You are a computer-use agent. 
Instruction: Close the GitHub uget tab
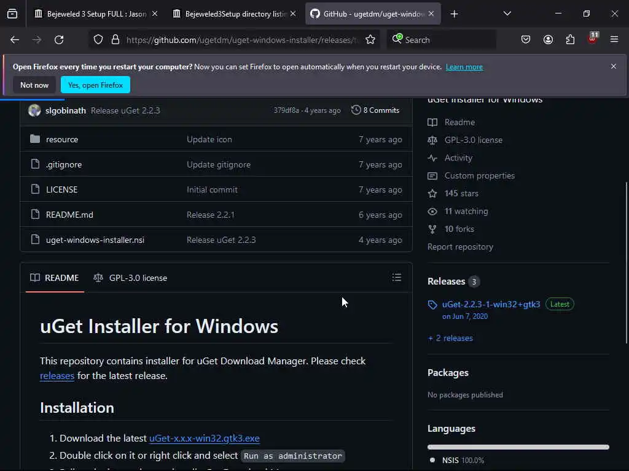pyautogui.click(x=431, y=14)
